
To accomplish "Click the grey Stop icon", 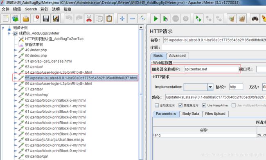I will 176,18.
